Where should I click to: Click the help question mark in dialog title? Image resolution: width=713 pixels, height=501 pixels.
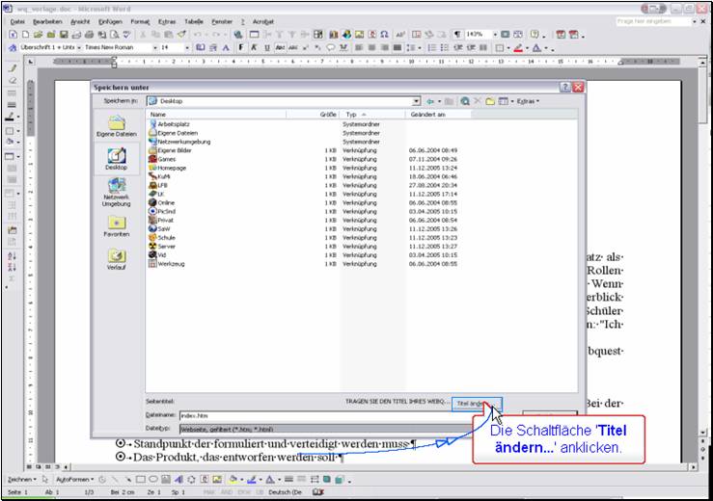[x=564, y=87]
